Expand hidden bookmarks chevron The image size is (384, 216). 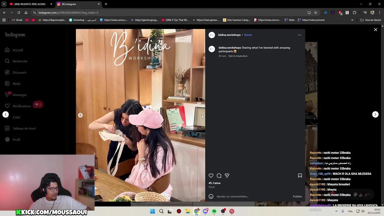click(x=352, y=20)
